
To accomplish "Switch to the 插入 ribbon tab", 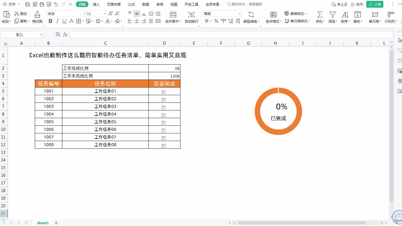I will (x=96, y=4).
